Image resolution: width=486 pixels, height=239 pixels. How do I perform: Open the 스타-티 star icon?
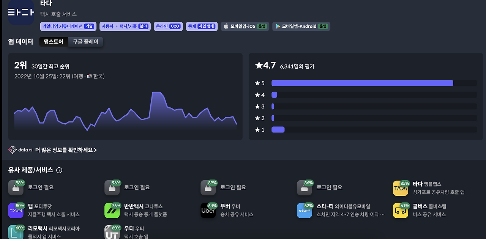tap(304, 211)
